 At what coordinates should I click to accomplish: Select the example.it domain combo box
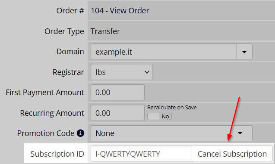click(x=171, y=52)
